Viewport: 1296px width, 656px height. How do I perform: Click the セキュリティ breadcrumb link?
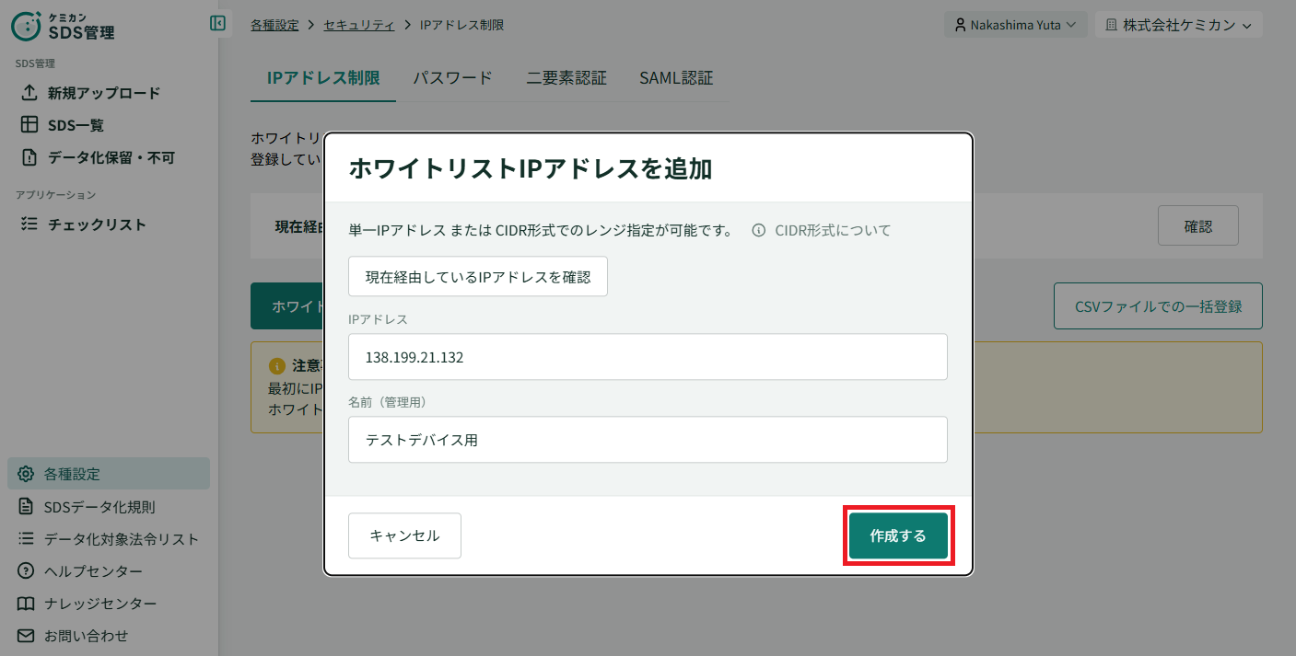[x=359, y=25]
